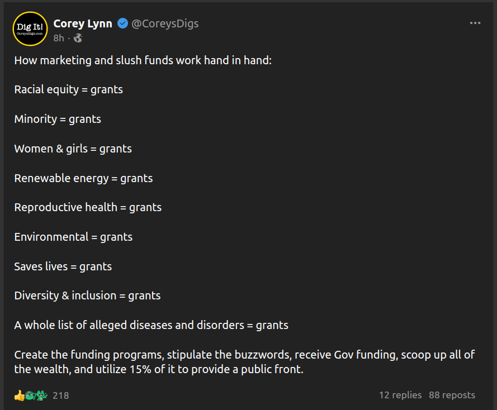Show the 218 reactions count
Viewport: 497px width, 410px height.
61,395
